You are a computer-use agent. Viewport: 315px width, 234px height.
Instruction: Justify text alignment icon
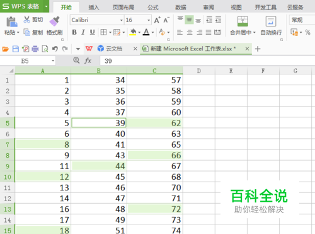coord(209,32)
